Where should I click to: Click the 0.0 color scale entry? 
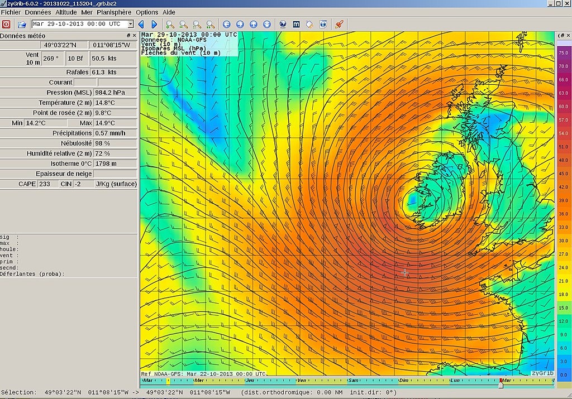(x=563, y=374)
